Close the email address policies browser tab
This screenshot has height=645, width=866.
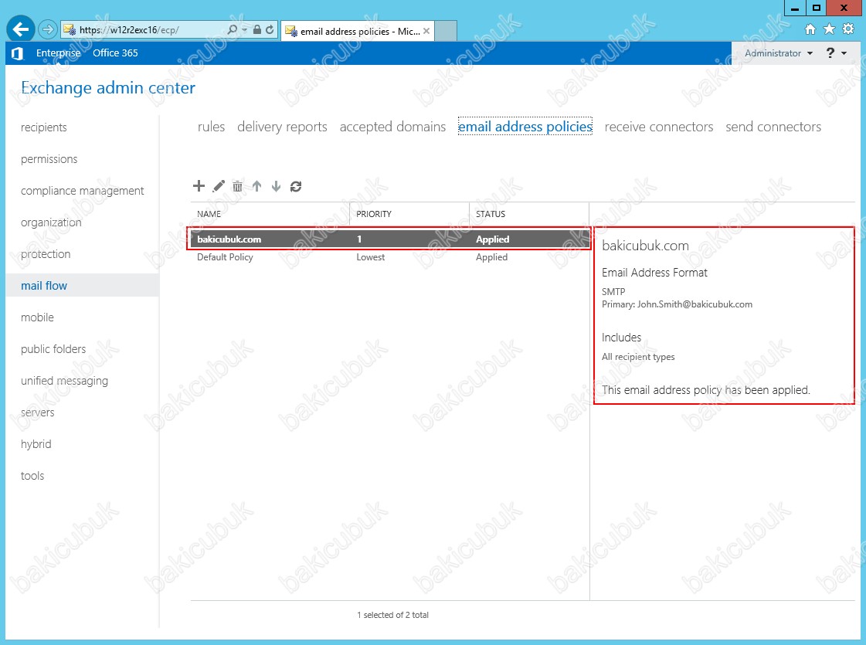click(x=426, y=31)
